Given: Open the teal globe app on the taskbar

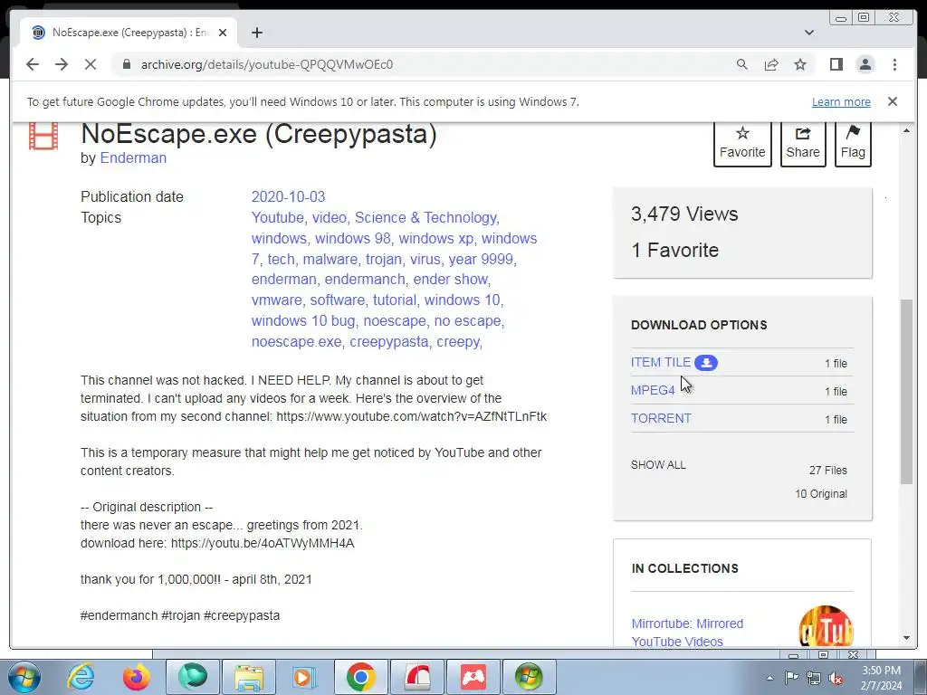Looking at the screenshot, I should click(193, 677).
